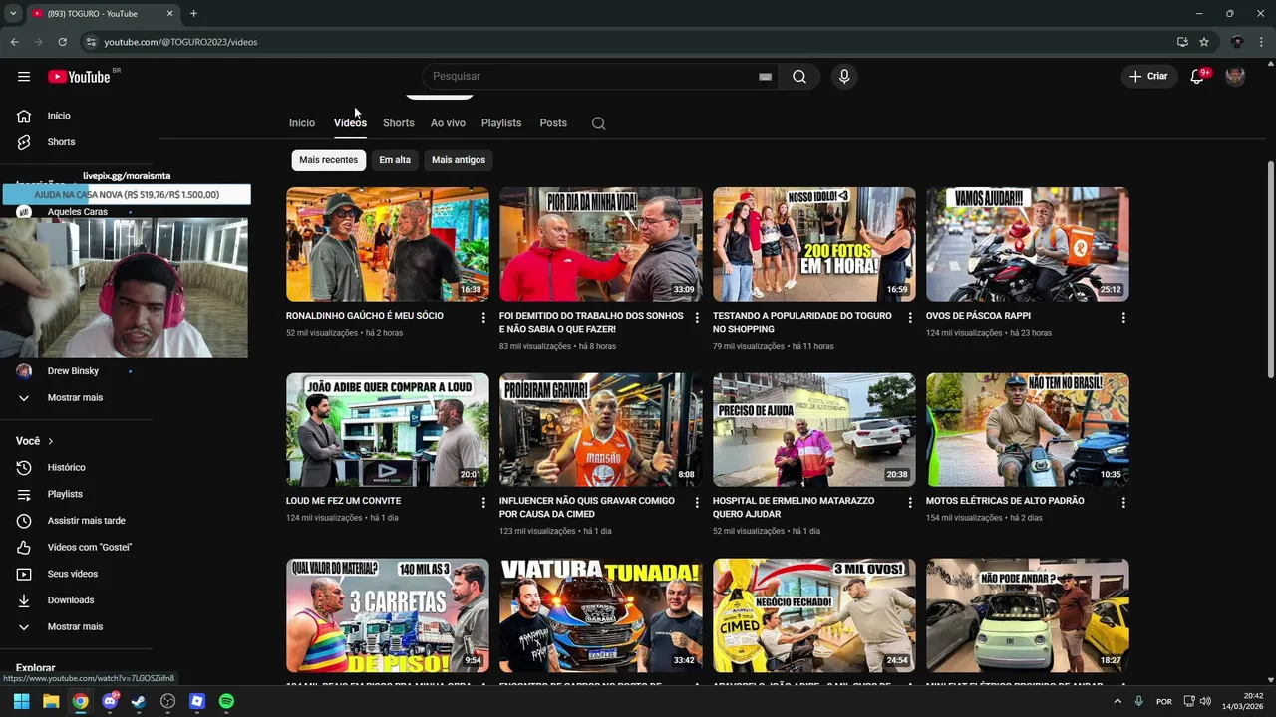
Task: Open options menu for OVOS DE PÁSCOA RAPPI
Action: tap(1123, 318)
